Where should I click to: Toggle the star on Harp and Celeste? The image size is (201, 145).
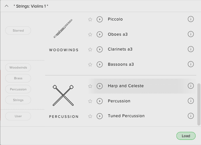click(x=90, y=86)
